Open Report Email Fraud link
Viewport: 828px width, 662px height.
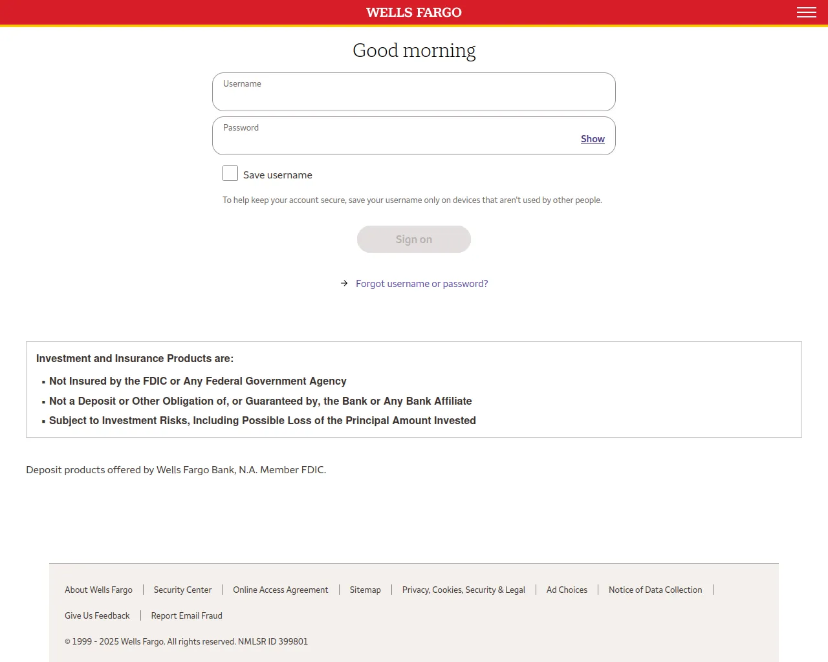[x=186, y=615]
